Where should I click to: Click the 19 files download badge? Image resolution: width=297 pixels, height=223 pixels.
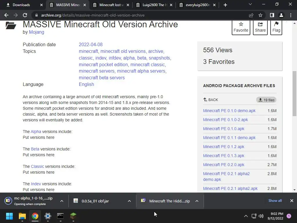[266, 100]
